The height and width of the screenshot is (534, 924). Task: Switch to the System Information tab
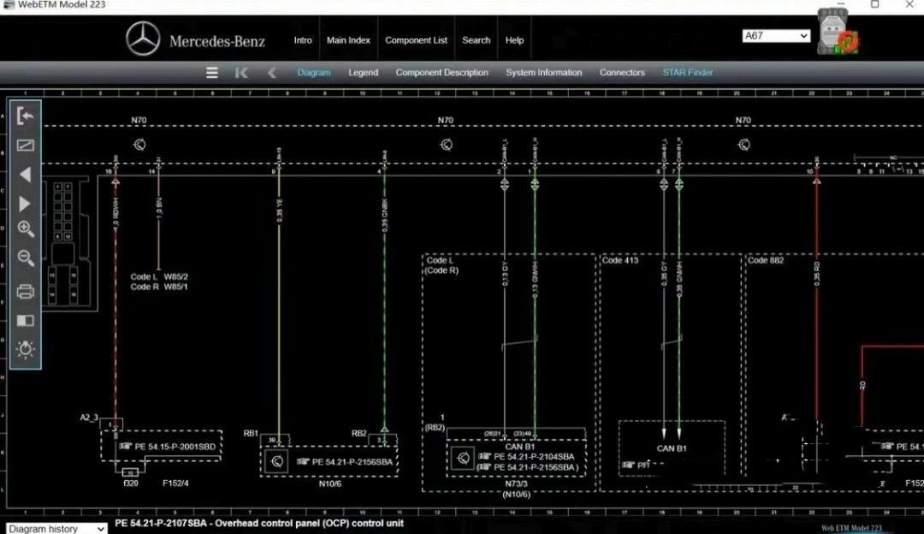point(544,73)
